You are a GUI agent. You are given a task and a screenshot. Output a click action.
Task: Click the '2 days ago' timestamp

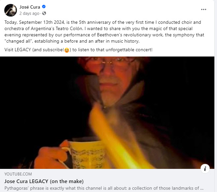pos(29,14)
